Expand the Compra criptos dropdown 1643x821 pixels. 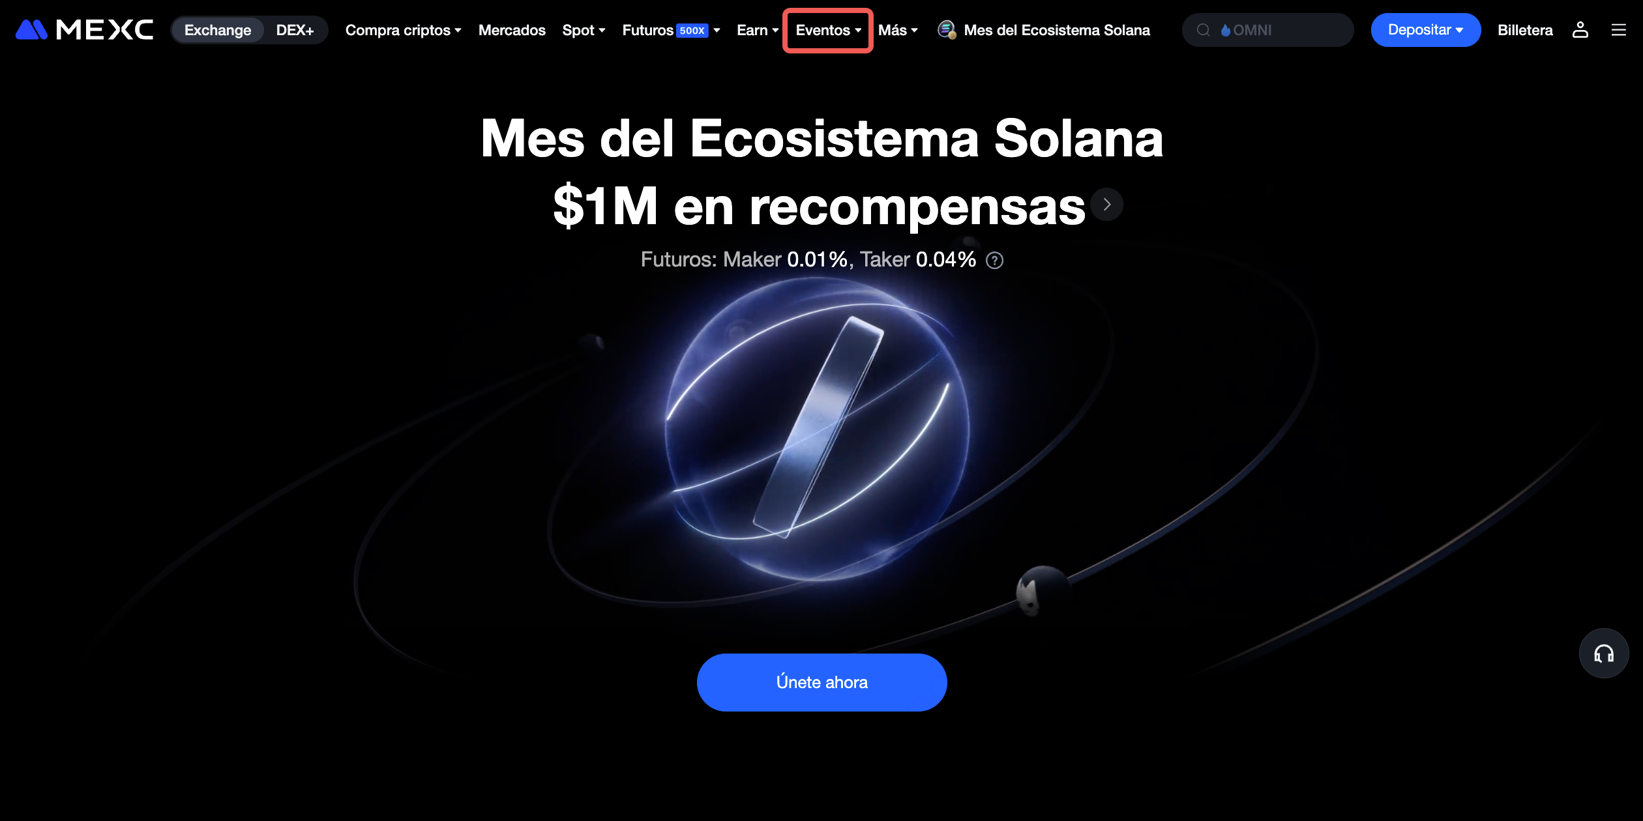pos(404,30)
